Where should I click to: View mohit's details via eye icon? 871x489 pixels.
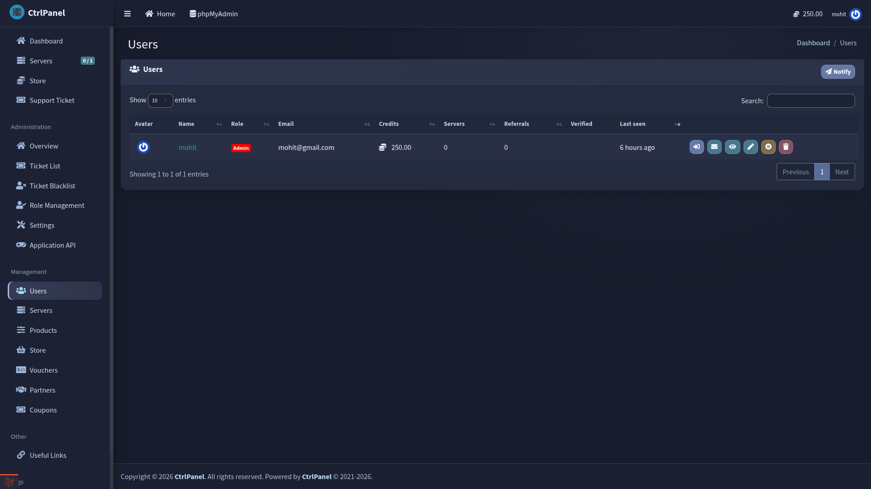click(732, 147)
